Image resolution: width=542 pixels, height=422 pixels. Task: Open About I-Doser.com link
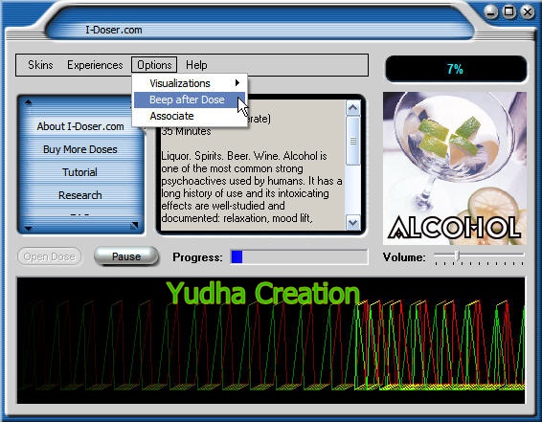point(80,126)
